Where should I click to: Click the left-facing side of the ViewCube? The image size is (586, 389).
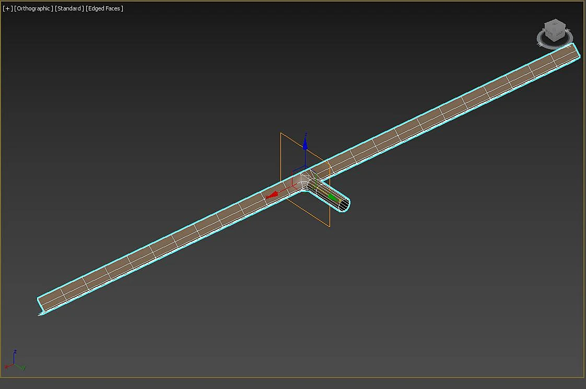coord(549,34)
